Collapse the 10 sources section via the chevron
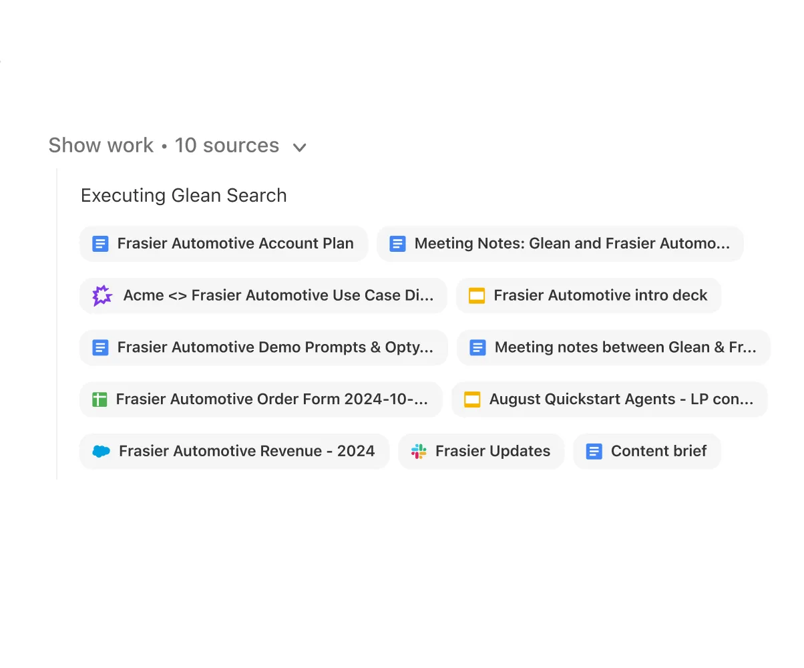The height and width of the screenshot is (668, 804). point(298,146)
